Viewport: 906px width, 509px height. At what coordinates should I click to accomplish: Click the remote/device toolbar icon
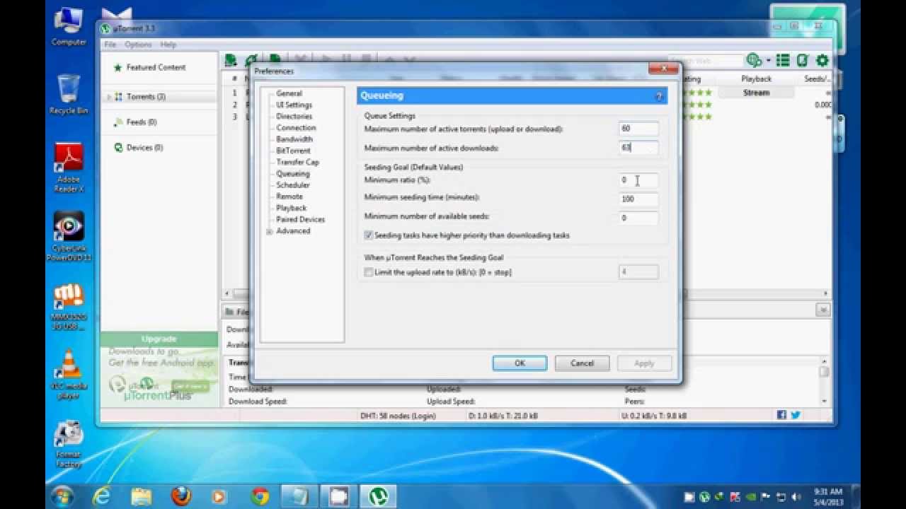pos(803,61)
